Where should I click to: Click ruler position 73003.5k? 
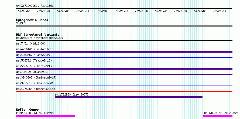tap(200, 11)
